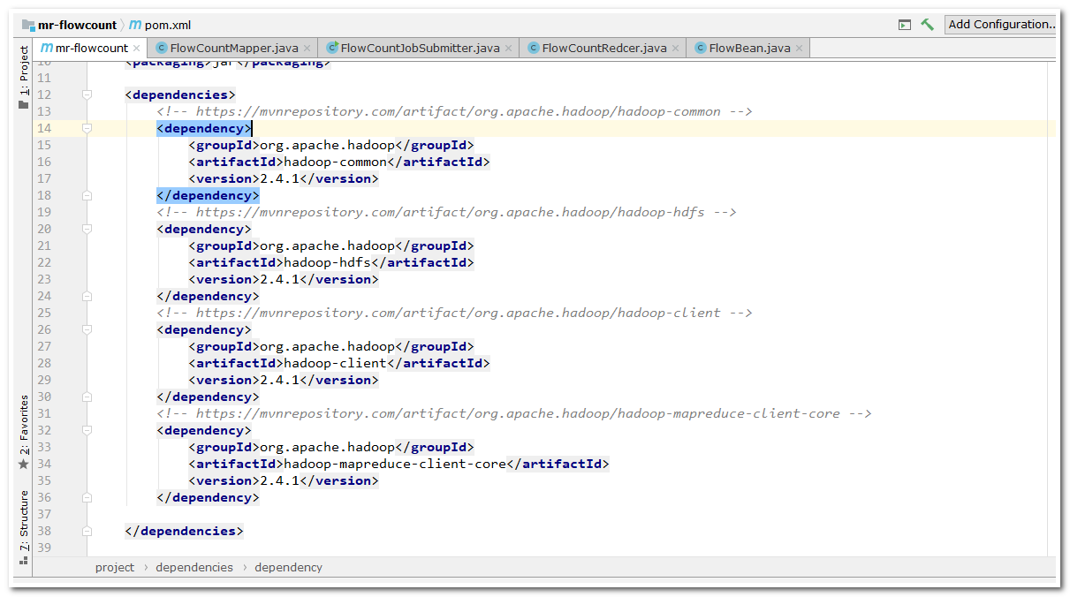This screenshot has width=1070, height=597.
Task: Click the fold end marker at line 38
Action: tap(87, 531)
